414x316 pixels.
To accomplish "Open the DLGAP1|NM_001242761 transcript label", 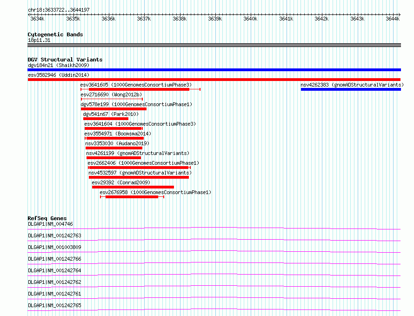I will pyautogui.click(x=54, y=294).
